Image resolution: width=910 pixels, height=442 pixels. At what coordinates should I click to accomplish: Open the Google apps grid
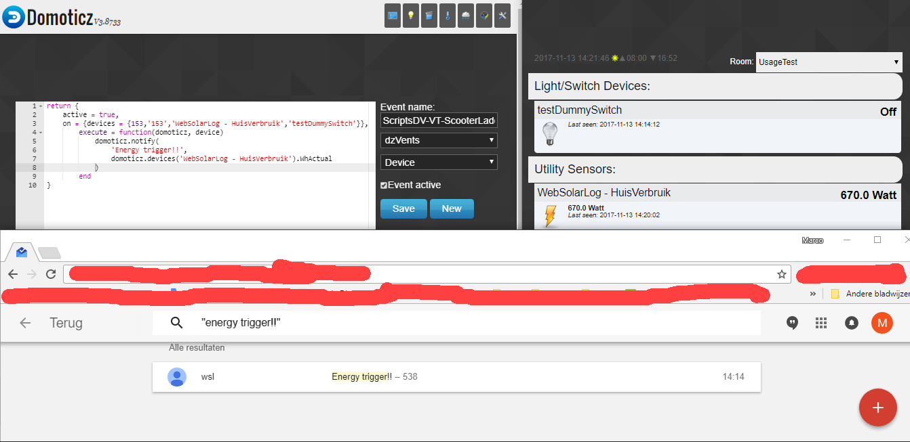(x=821, y=323)
